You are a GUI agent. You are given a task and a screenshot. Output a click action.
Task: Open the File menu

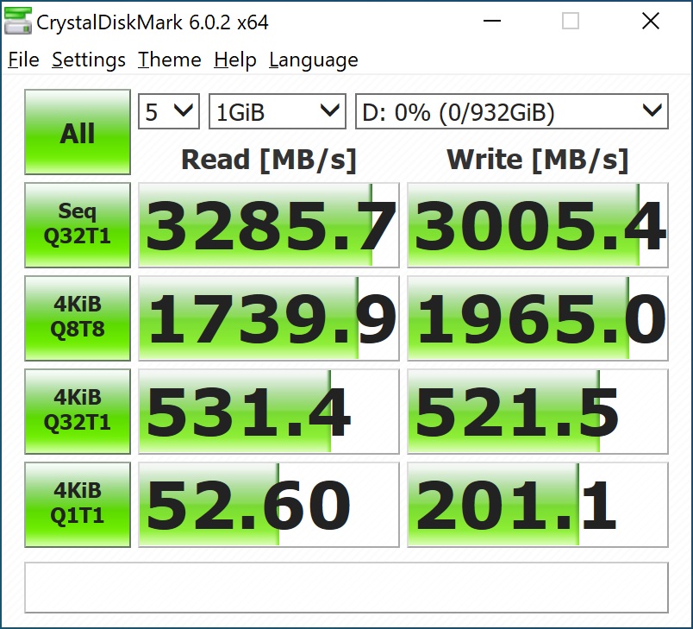click(x=23, y=60)
